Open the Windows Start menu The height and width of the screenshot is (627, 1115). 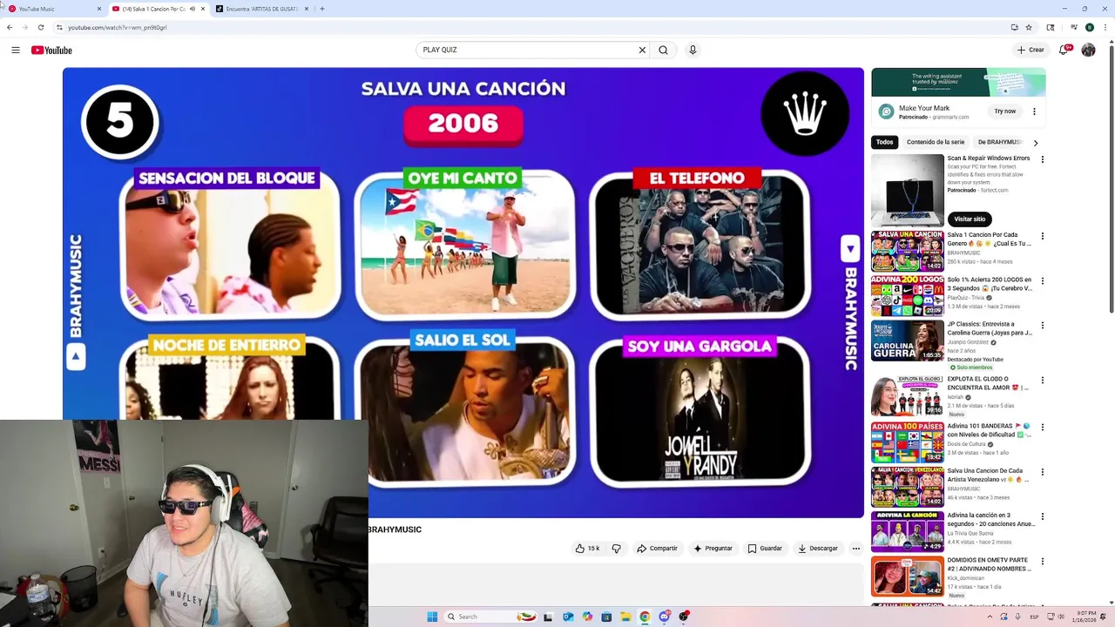432,617
